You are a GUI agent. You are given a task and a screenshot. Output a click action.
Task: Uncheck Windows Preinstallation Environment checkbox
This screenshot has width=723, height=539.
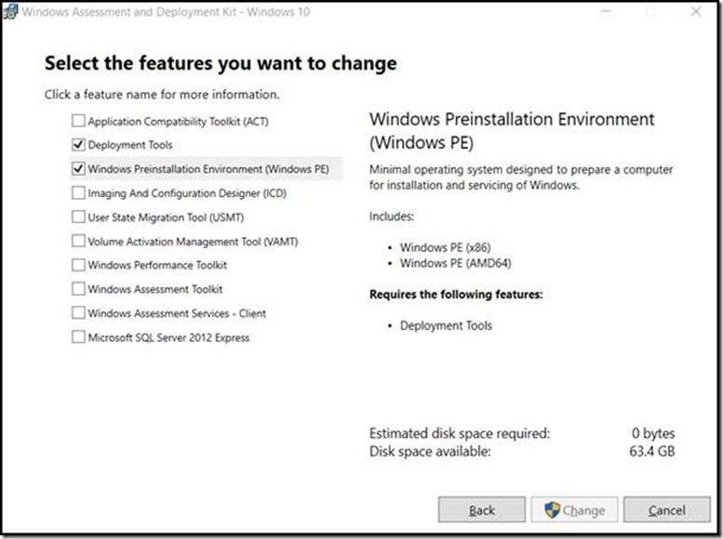tap(77, 169)
